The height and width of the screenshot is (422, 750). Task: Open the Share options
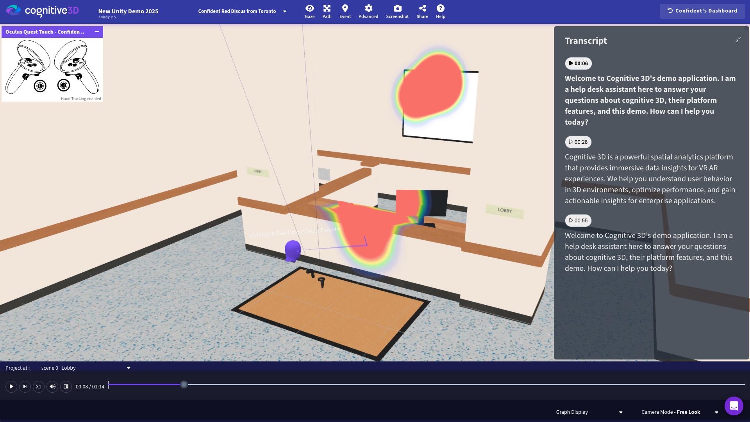tap(422, 11)
